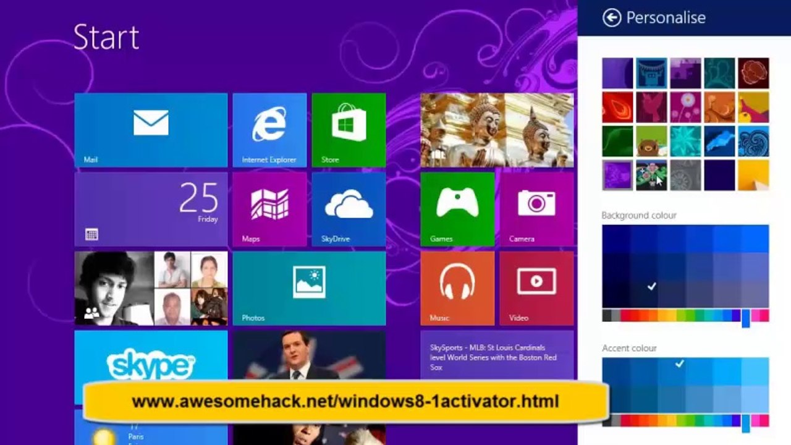
Task: Click the Personalise heading text
Action: point(666,17)
